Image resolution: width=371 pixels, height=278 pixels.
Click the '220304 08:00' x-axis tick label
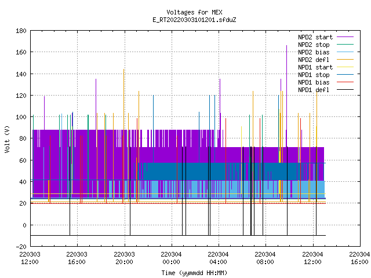click(265, 258)
